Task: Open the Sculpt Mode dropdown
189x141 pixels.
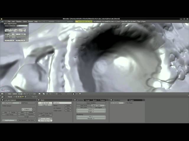Action: coord(30,94)
